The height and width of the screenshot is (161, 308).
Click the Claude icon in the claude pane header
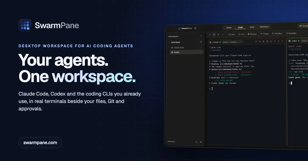pos(210,42)
